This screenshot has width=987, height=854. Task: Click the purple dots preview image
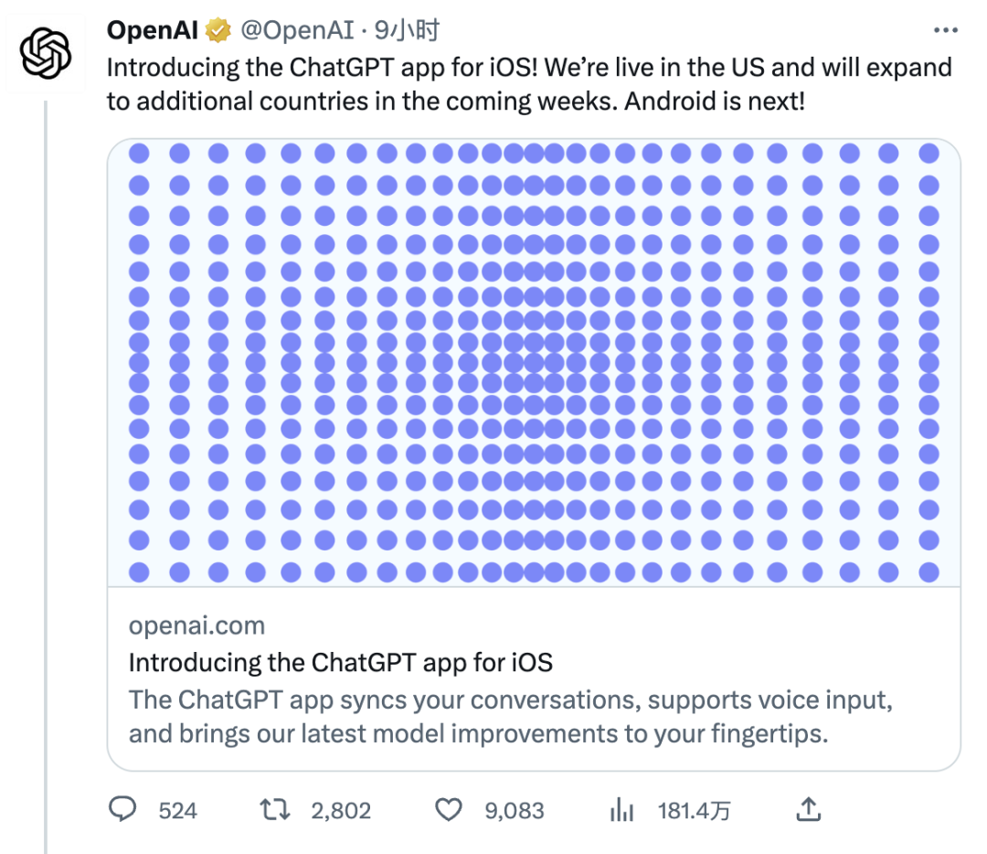click(534, 363)
